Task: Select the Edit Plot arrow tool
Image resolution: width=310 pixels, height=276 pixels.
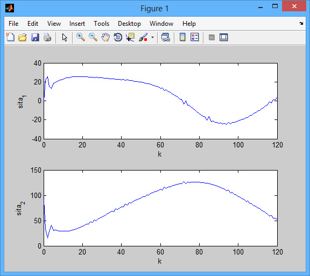Action: click(65, 37)
